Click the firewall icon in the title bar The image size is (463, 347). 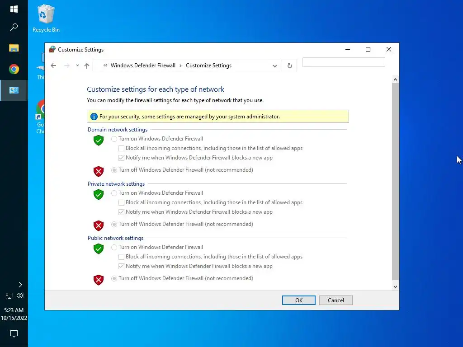[52, 49]
